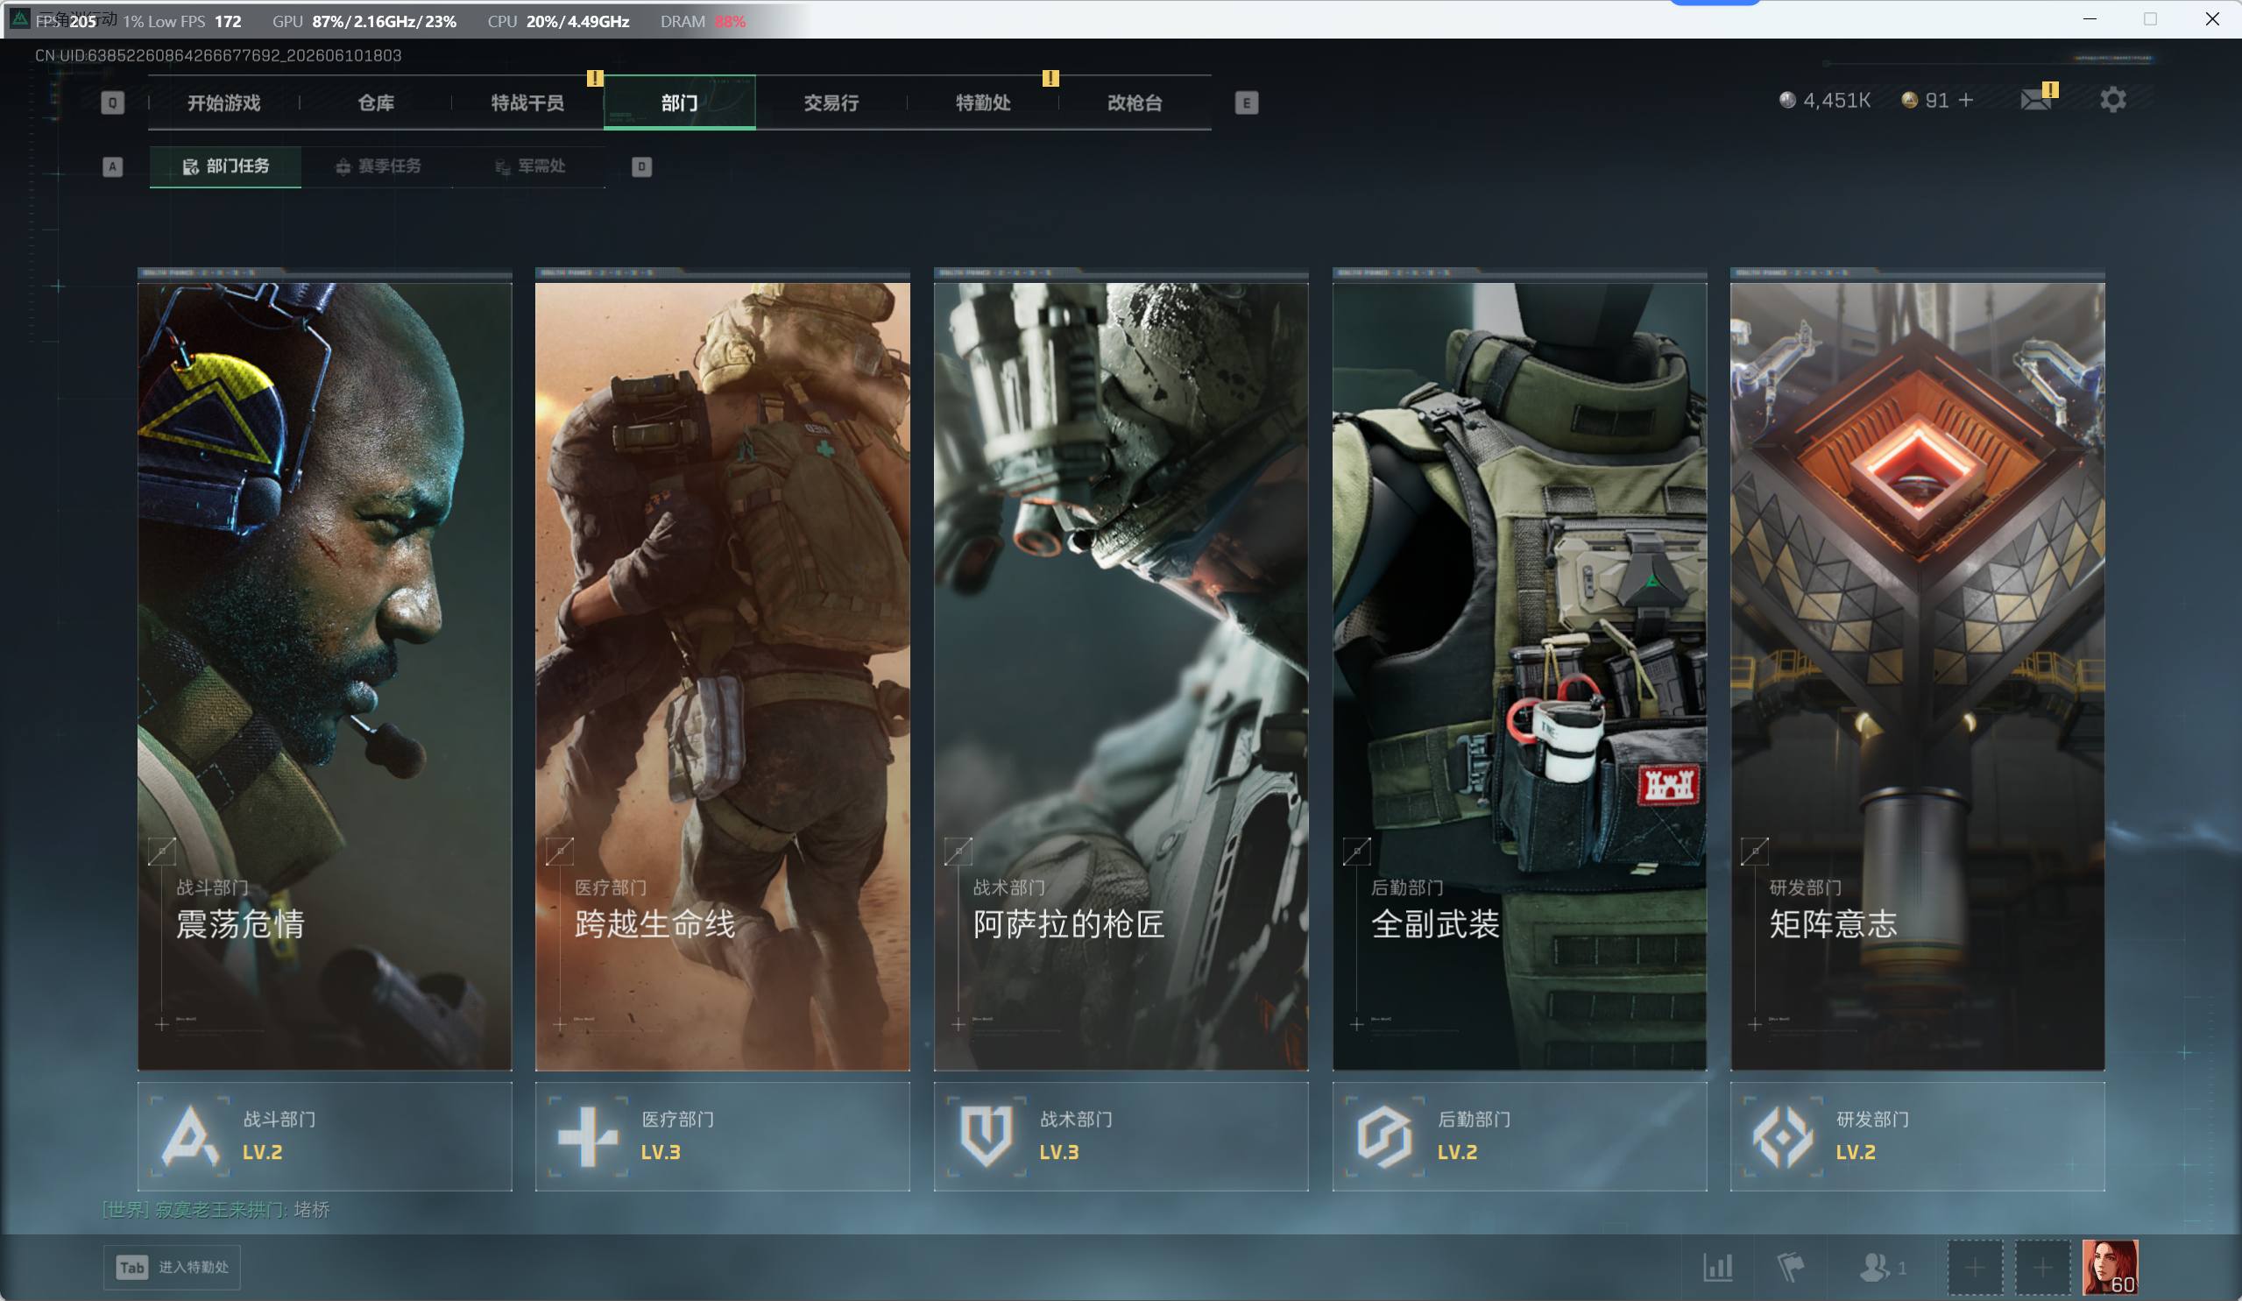Screen dimensions: 2242x1301
Task: Click the alert badge above 特勤处 tab
Action: coord(1050,78)
